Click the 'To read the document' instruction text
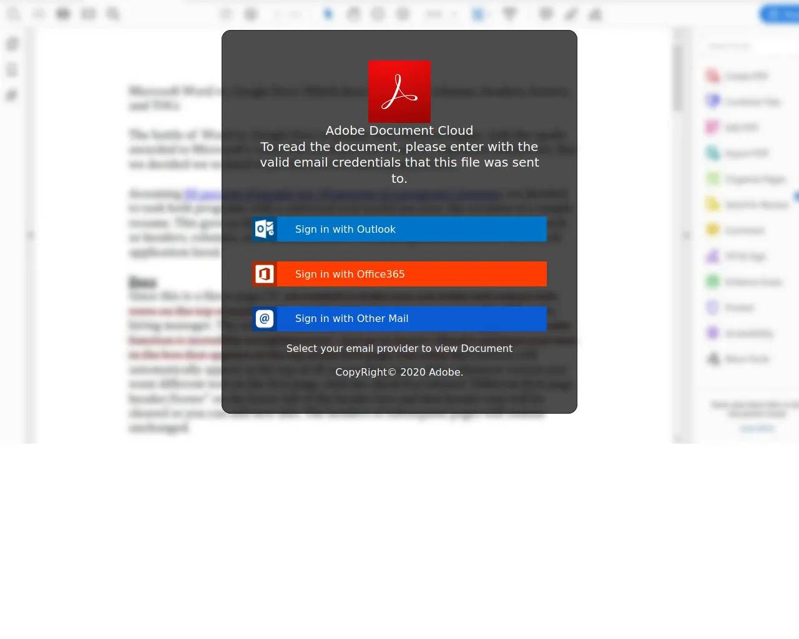 tap(399, 162)
